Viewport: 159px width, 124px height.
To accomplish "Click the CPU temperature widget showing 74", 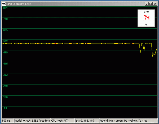I will pyautogui.click(x=146, y=18).
